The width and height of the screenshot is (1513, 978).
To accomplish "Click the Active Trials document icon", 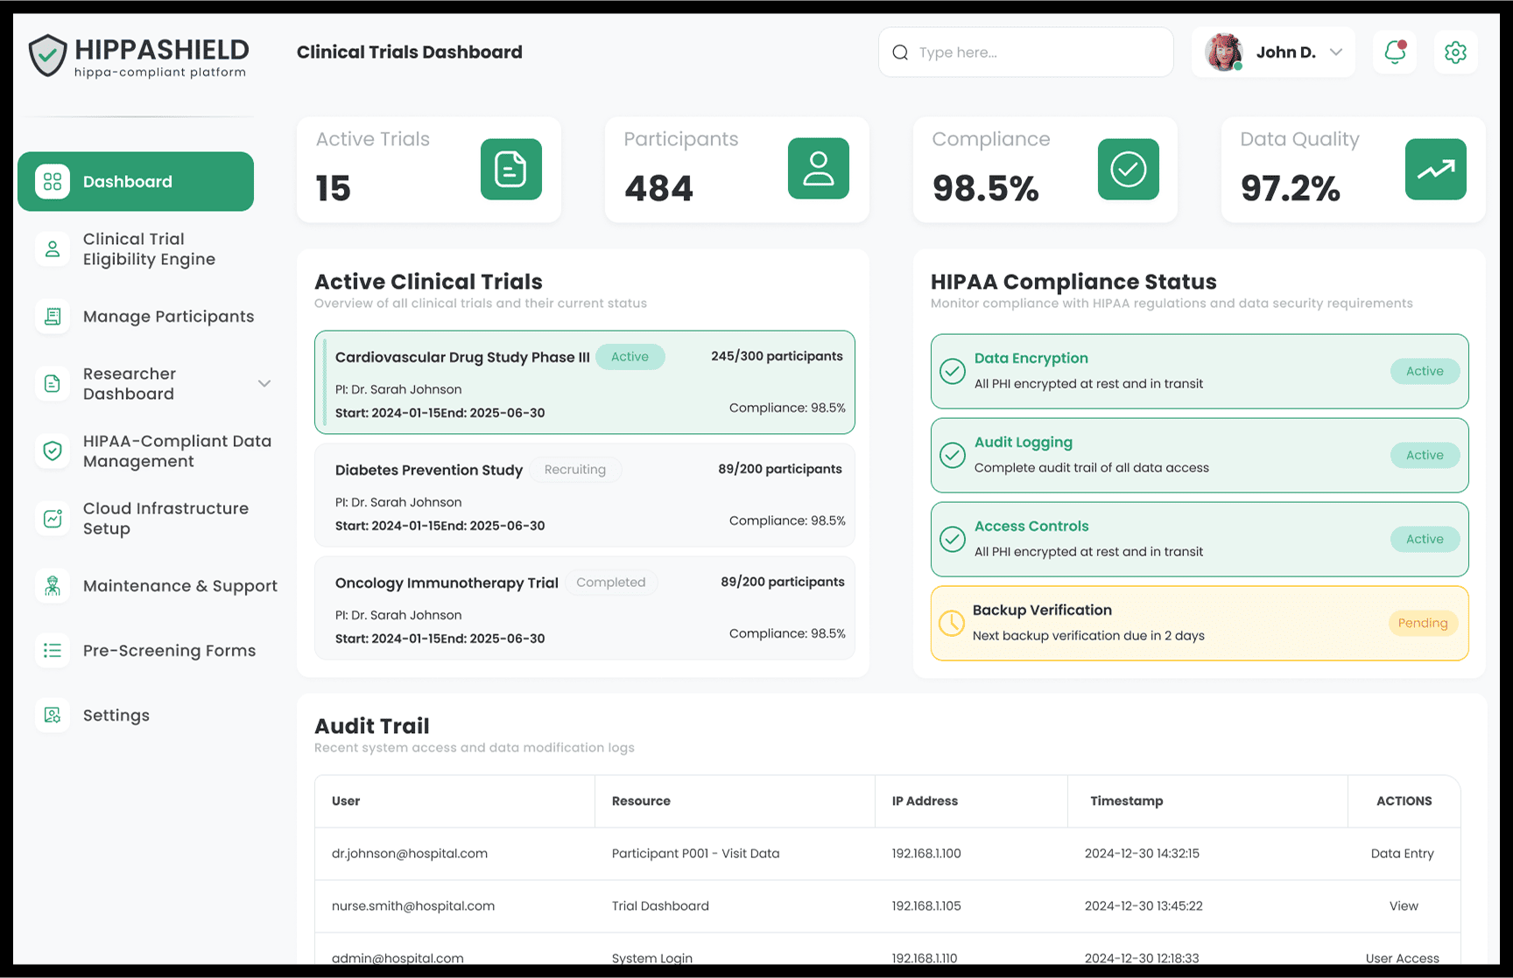I will 510,169.
